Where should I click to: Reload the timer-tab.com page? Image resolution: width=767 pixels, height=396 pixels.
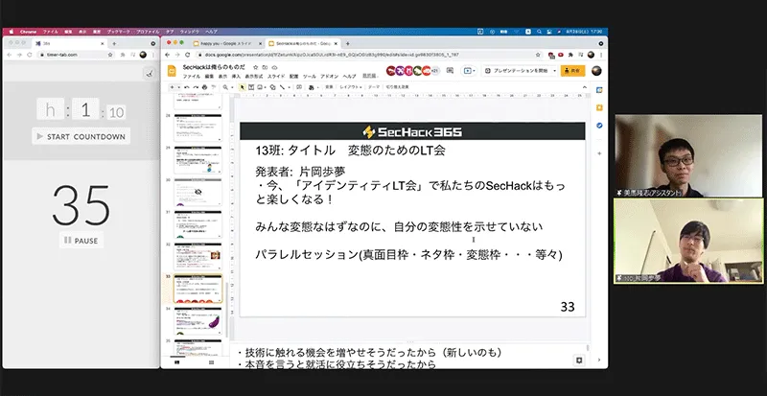30,55
